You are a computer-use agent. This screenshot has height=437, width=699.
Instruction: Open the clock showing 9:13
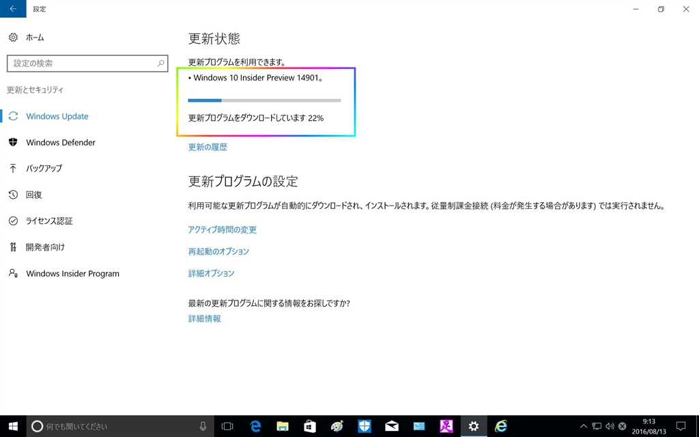[x=648, y=426]
